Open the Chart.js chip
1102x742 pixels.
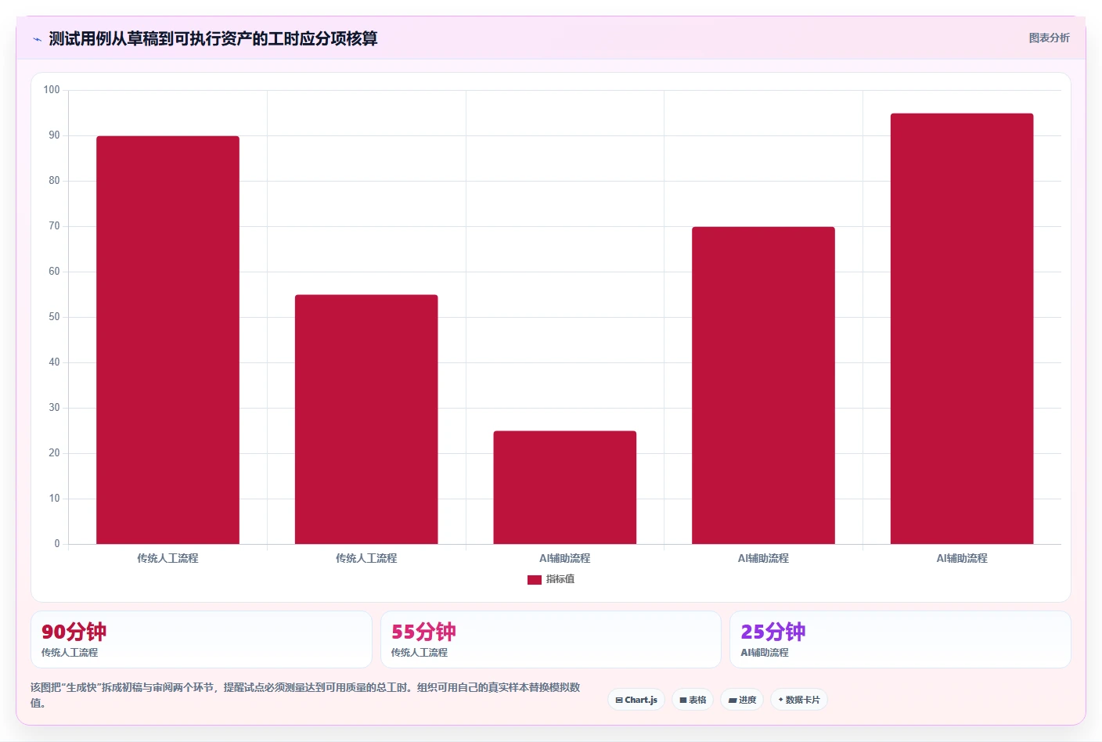pyautogui.click(x=636, y=700)
